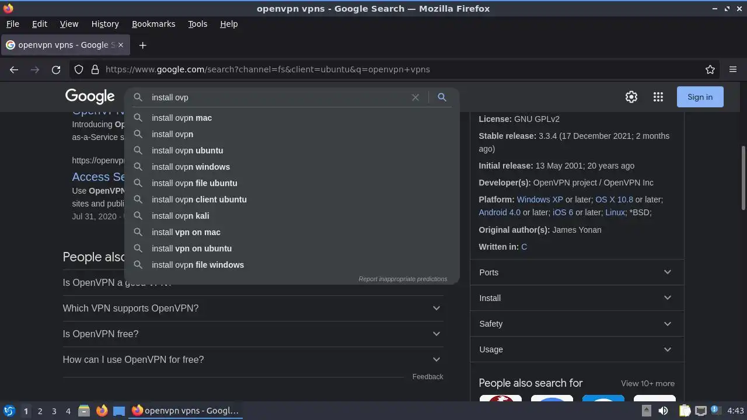
Task: Open the Tools menu
Action: point(197,24)
